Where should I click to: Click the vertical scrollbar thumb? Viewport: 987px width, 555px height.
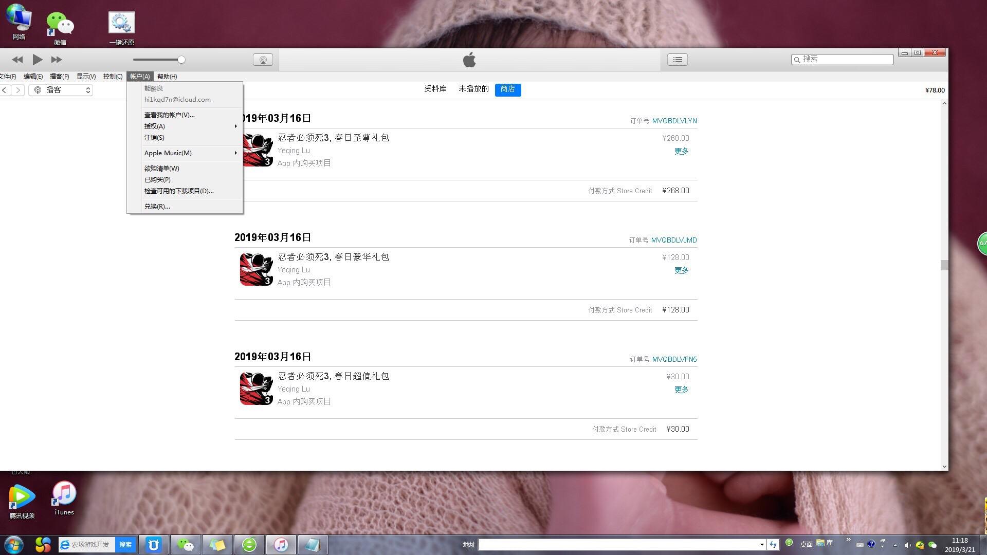click(x=944, y=265)
